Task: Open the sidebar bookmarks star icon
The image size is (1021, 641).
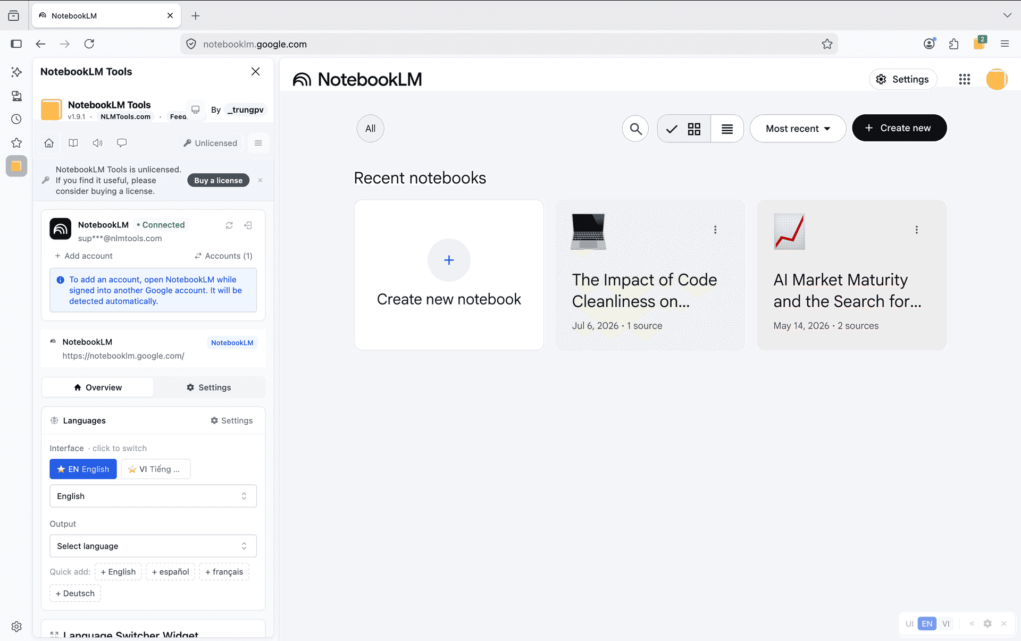Action: (x=16, y=142)
